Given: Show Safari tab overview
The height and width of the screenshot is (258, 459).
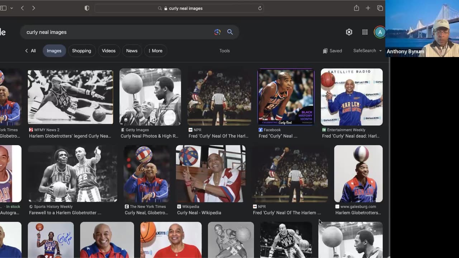Looking at the screenshot, I should click(x=380, y=8).
